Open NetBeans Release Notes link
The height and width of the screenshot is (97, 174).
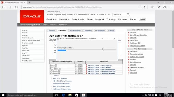point(62,89)
